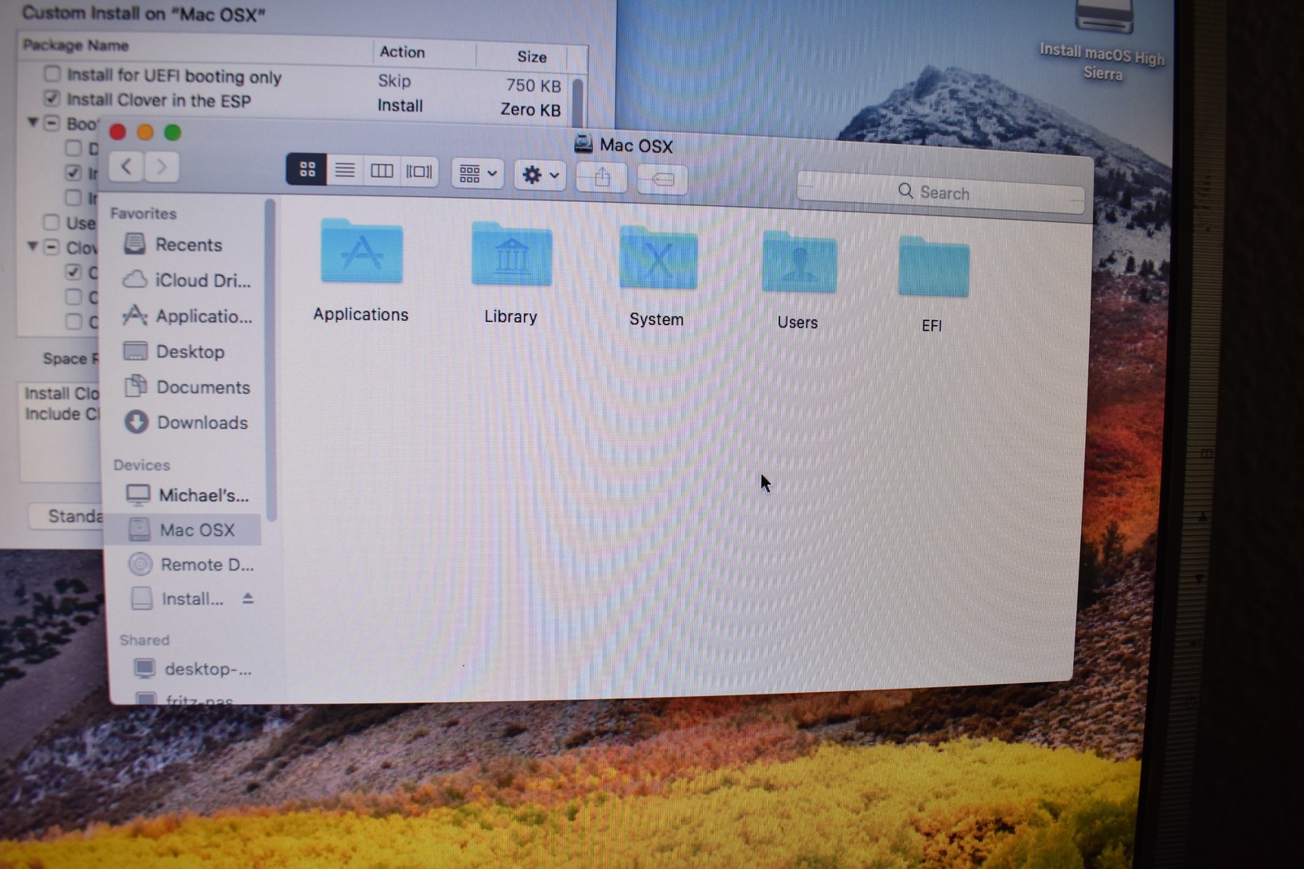
Task: Click the Shared sidebar heading
Action: (145, 640)
